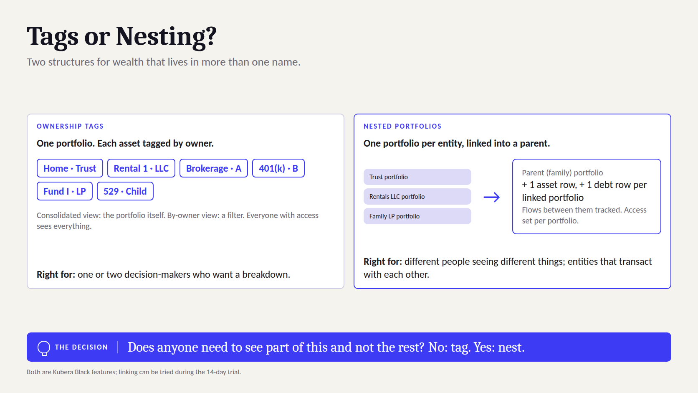The height and width of the screenshot is (393, 698).
Task: Open the Trust portfolio item
Action: [x=417, y=177]
